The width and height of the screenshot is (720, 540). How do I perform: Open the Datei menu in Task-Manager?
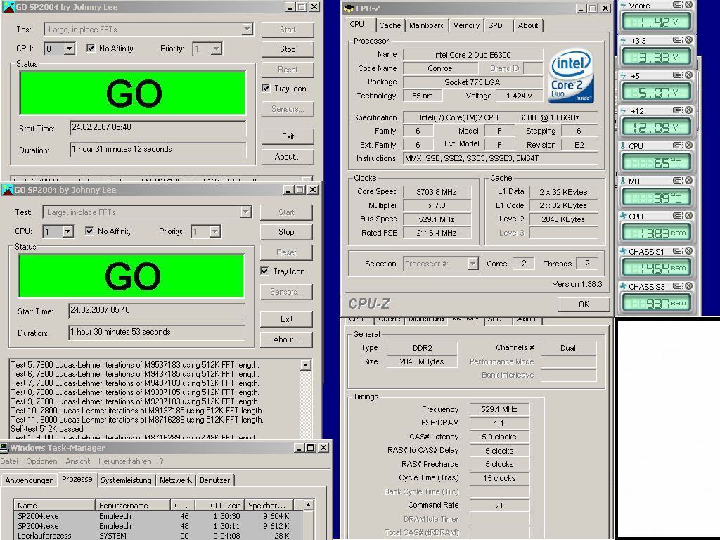(x=9, y=461)
